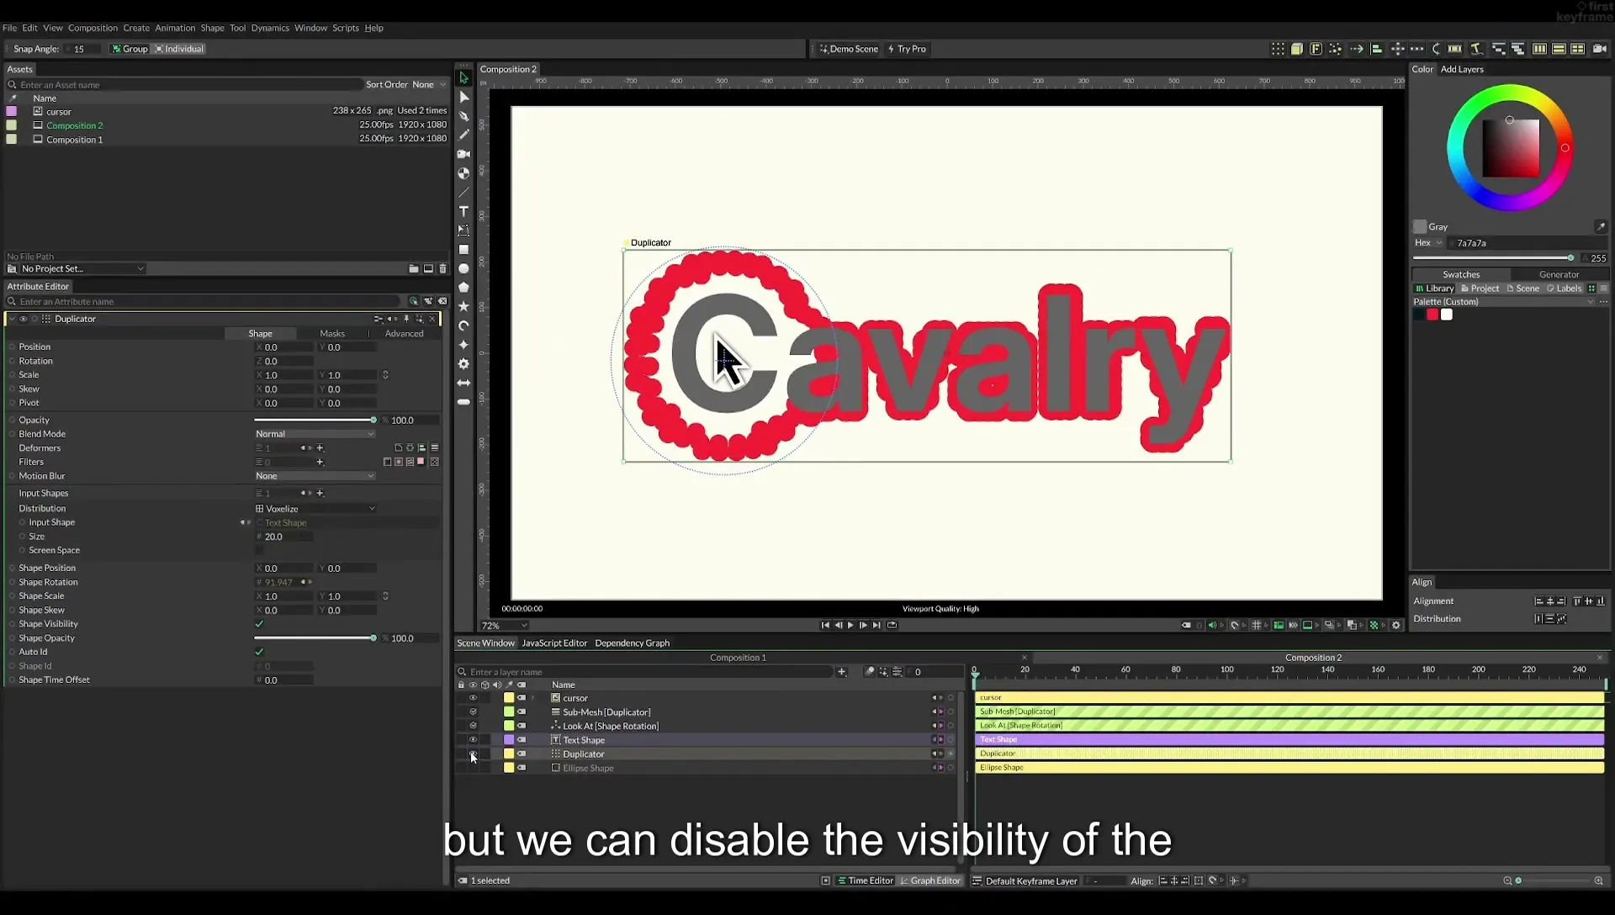Image resolution: width=1615 pixels, height=915 pixels.
Task: Click the four-pane grid layout icon
Action: (1578, 49)
